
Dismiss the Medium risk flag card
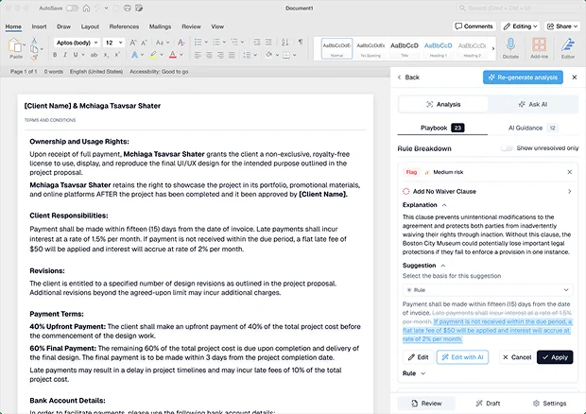pyautogui.click(x=569, y=172)
